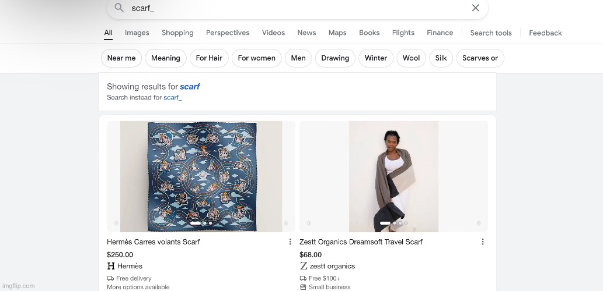Switch to the Images tab
Viewport: 603px width, 291px height.
(137, 33)
